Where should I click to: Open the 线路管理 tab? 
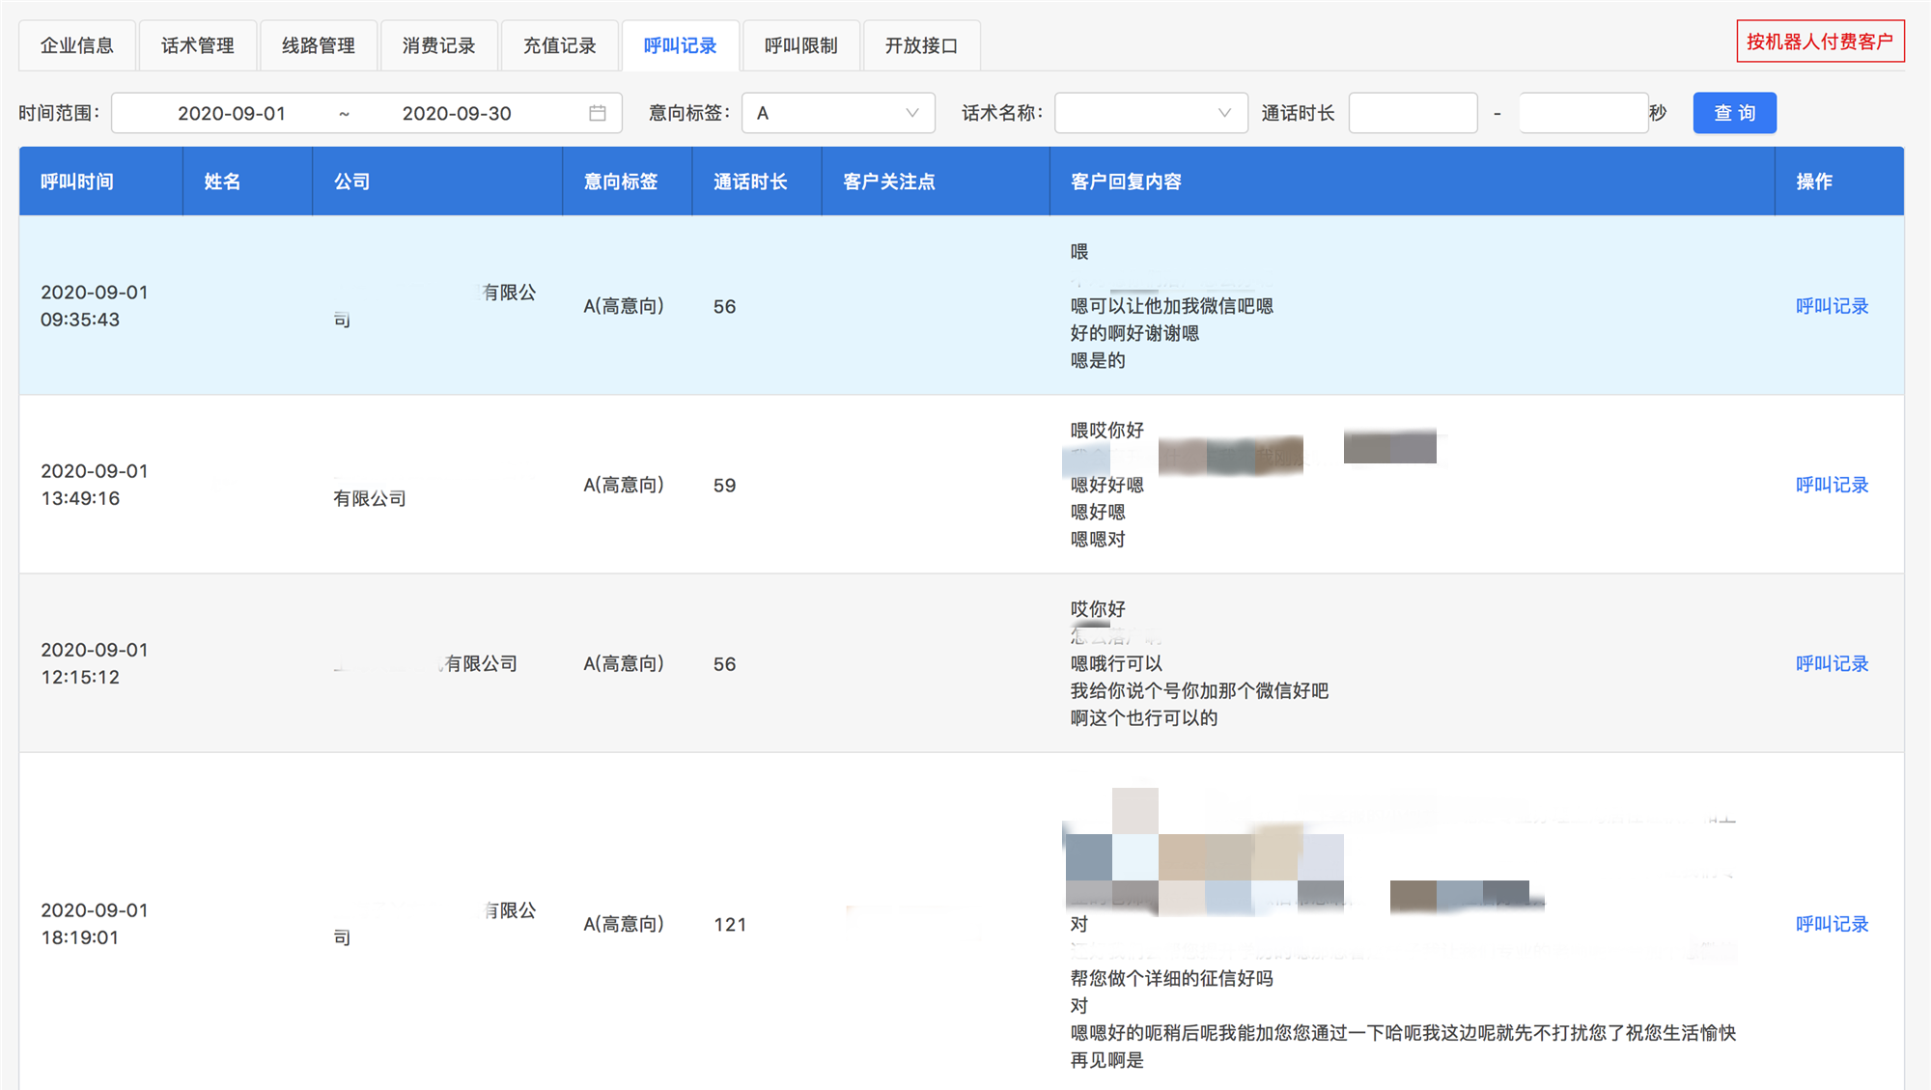point(319,45)
